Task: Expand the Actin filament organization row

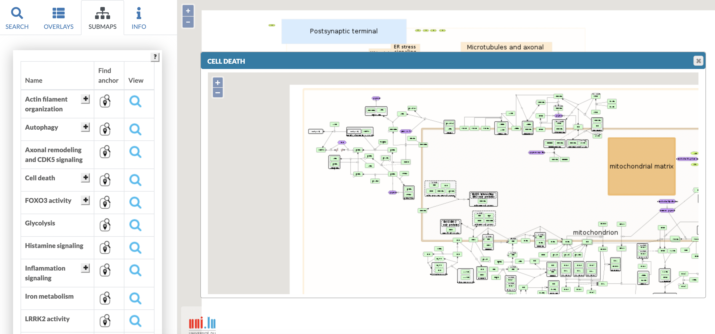Action: tap(86, 99)
